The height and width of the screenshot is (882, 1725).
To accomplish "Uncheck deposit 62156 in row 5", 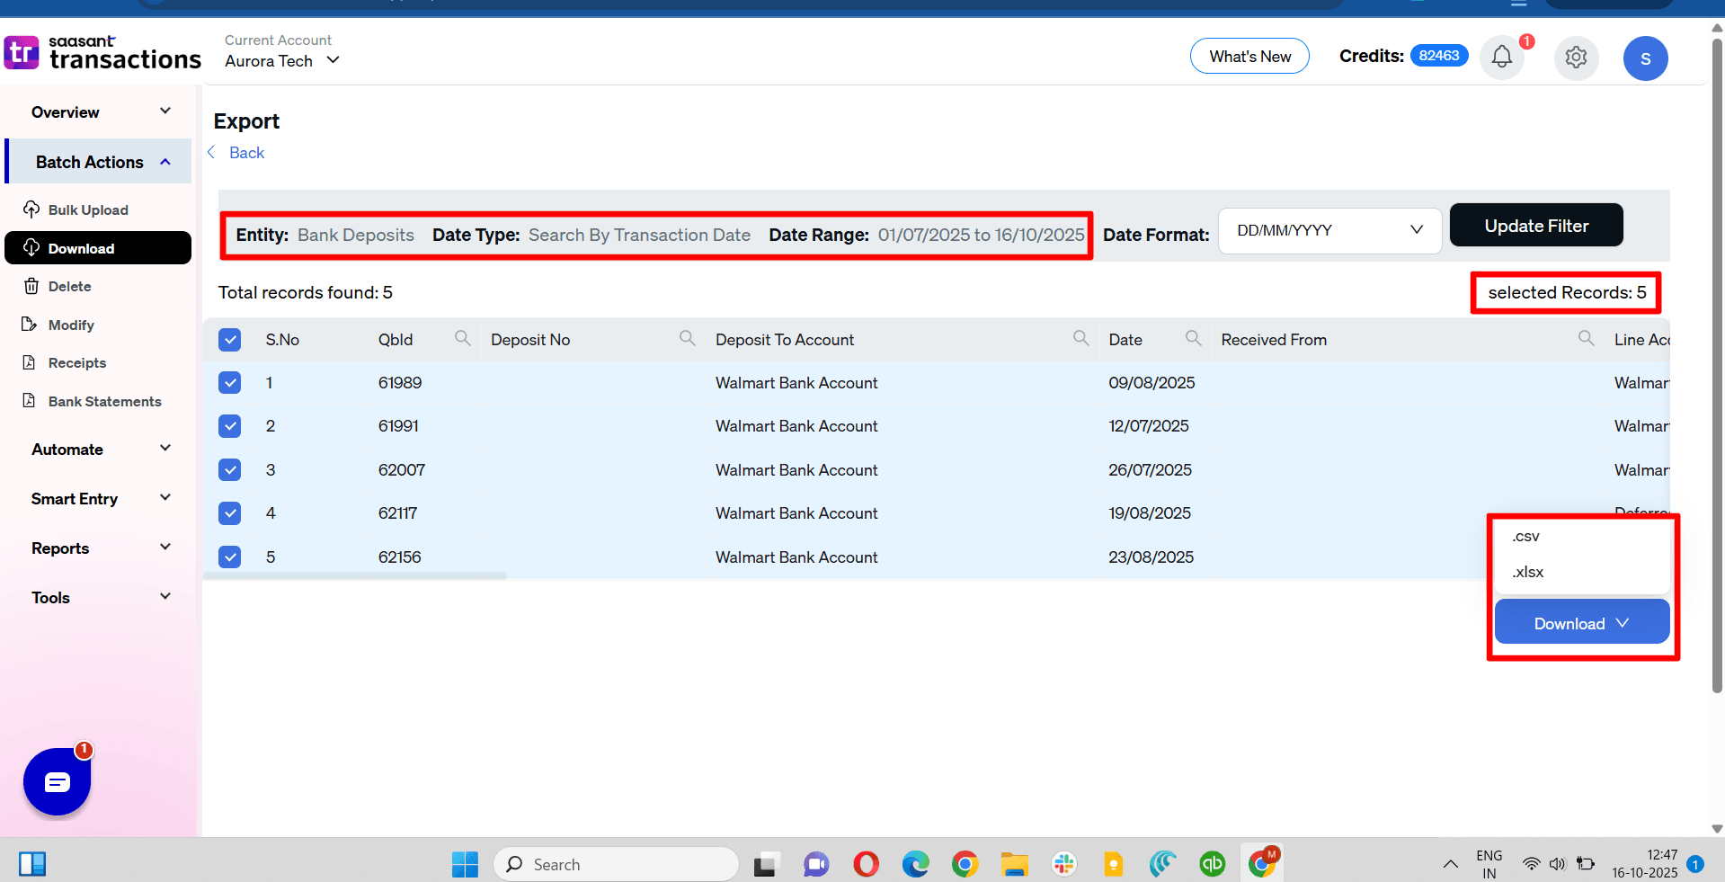I will coord(230,557).
